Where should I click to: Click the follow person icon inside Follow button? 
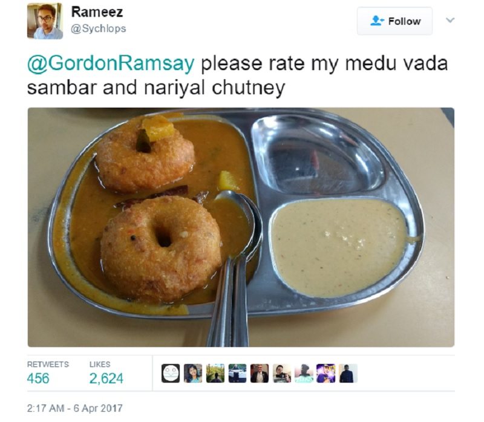tap(377, 21)
